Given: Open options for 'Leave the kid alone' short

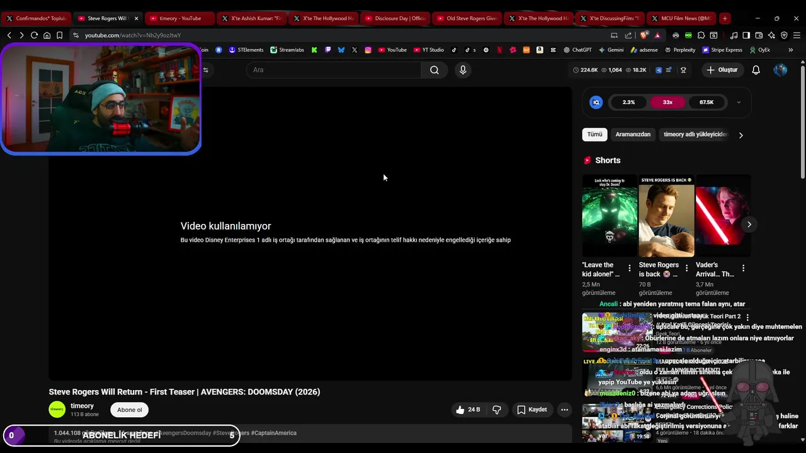Looking at the screenshot, I should (x=629, y=269).
